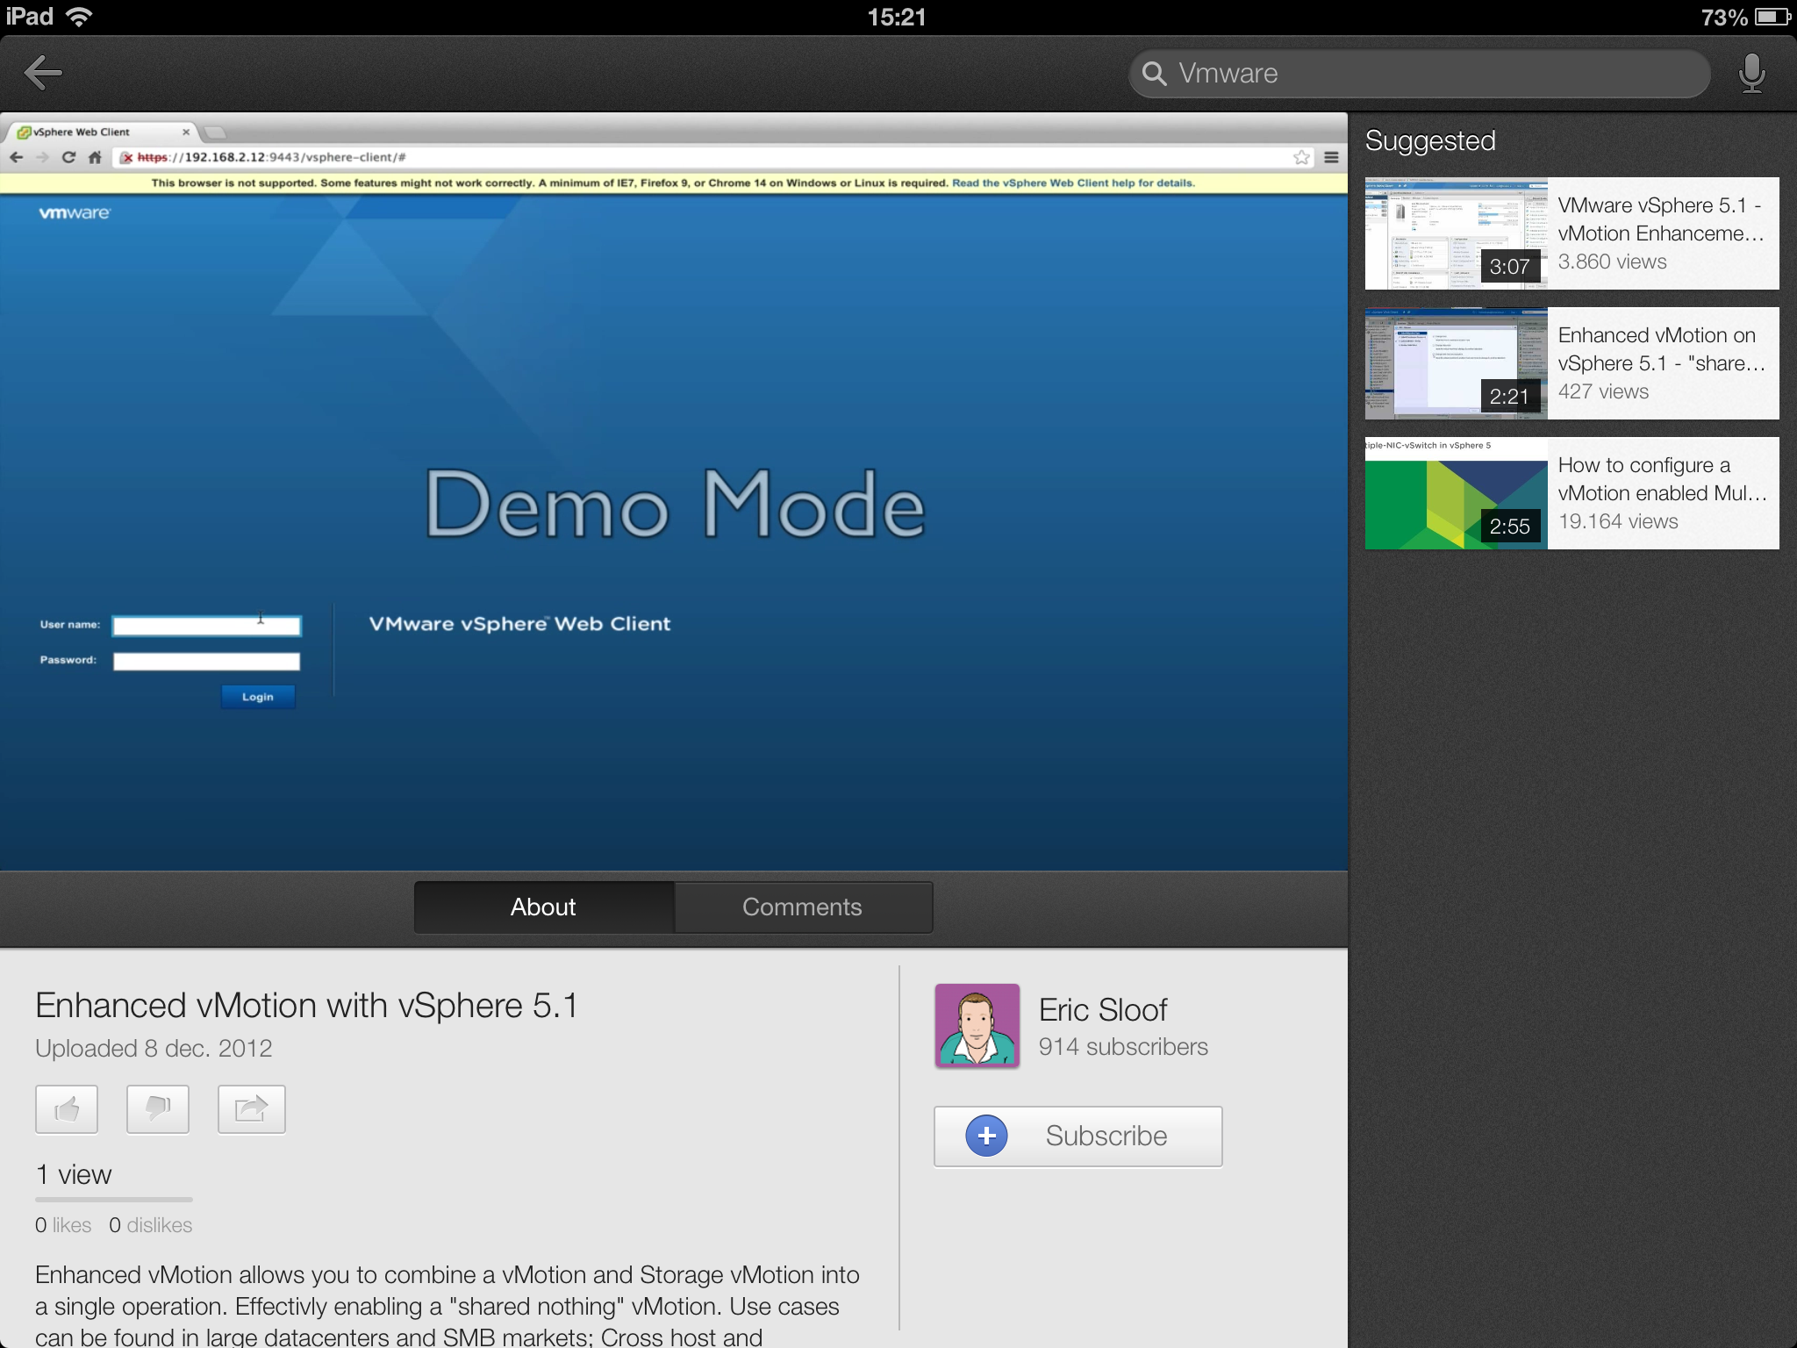
Task: Subscribe to Eric Sloof channel
Action: tap(1078, 1136)
